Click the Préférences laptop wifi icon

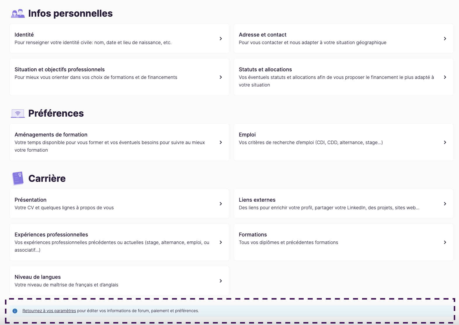pyautogui.click(x=18, y=113)
